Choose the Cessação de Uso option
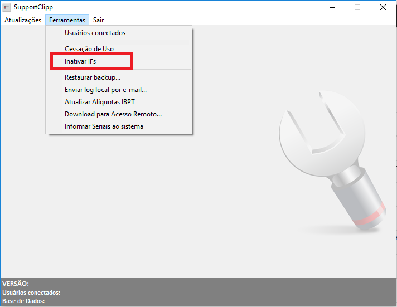Screen dimensions: 397x307 (x=89, y=49)
